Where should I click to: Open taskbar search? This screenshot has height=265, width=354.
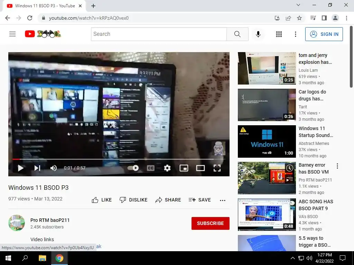25,258
